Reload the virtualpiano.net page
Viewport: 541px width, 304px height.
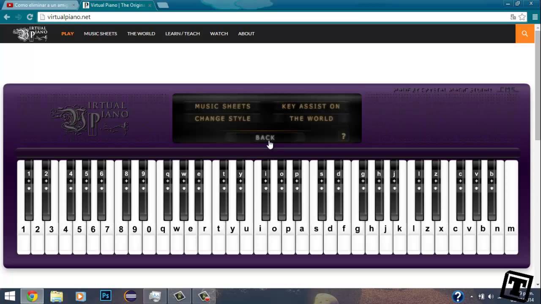coord(30,17)
